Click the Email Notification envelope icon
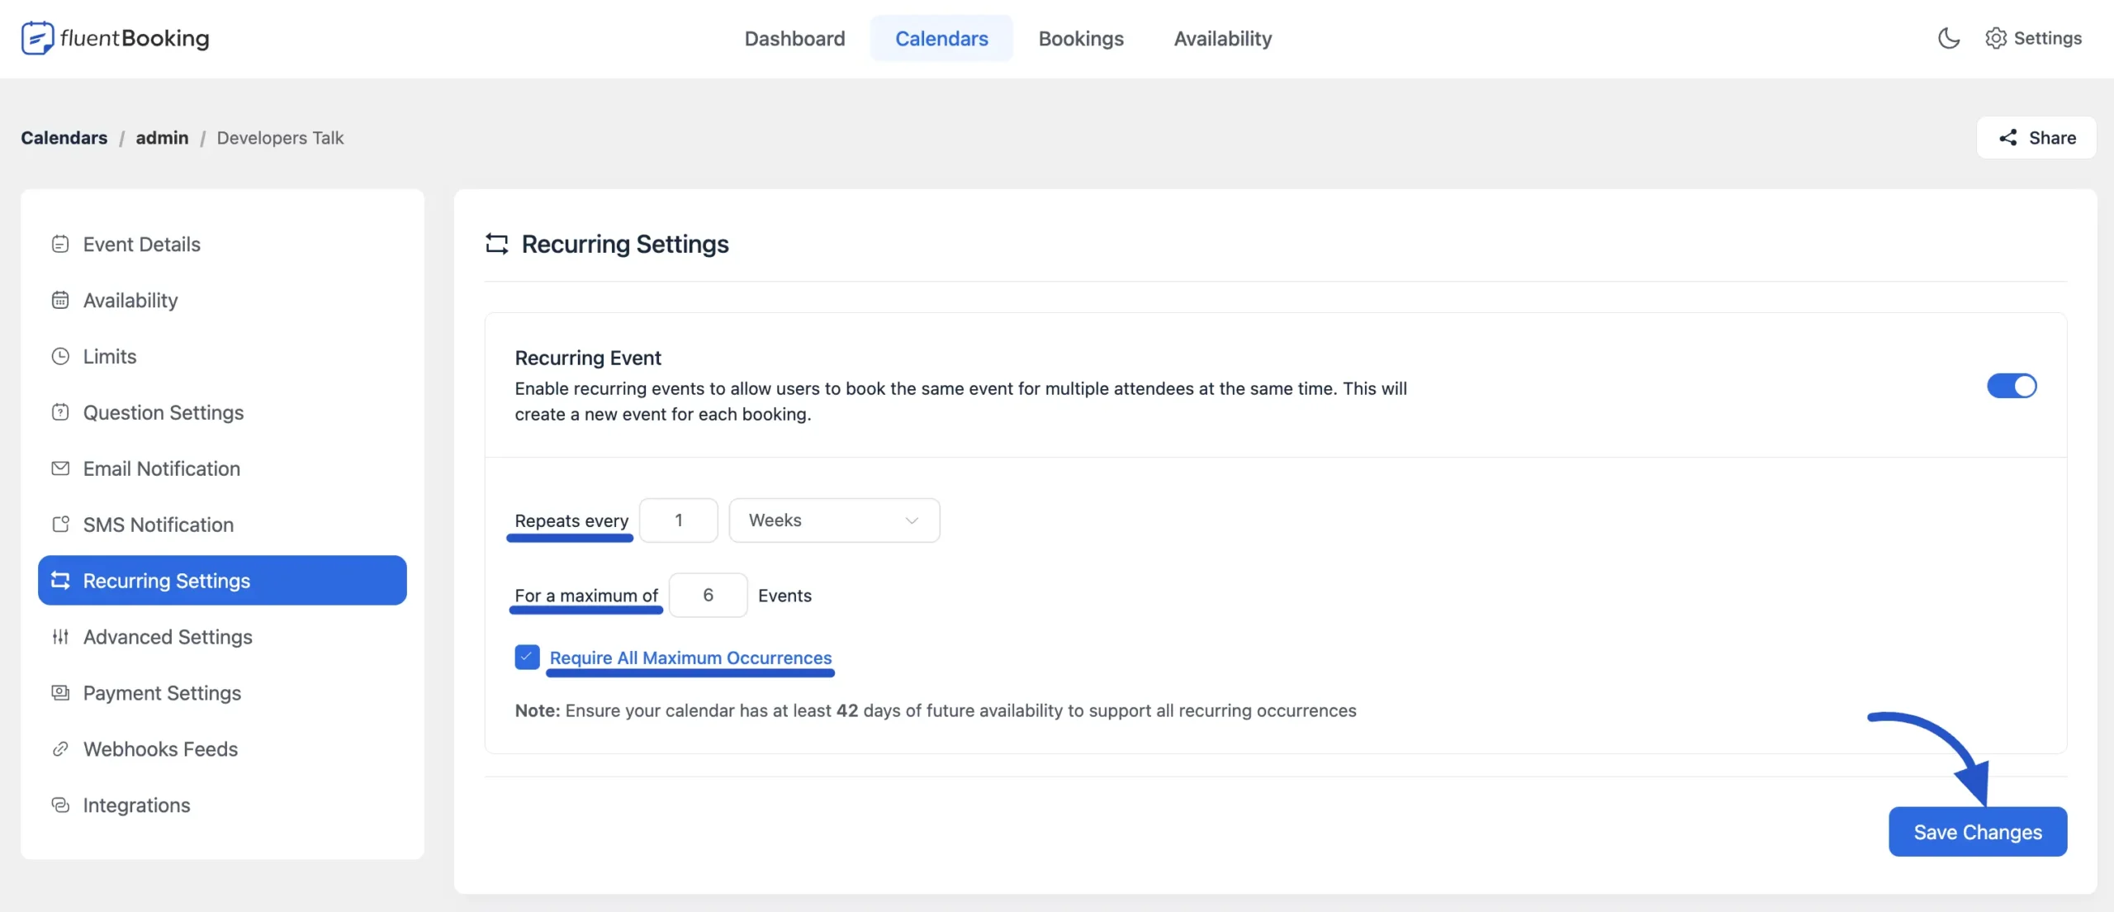The height and width of the screenshot is (912, 2114). pyautogui.click(x=60, y=468)
